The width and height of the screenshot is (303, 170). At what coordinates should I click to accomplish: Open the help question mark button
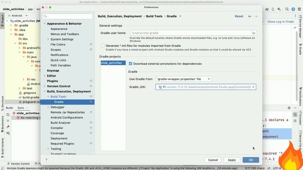46,160
